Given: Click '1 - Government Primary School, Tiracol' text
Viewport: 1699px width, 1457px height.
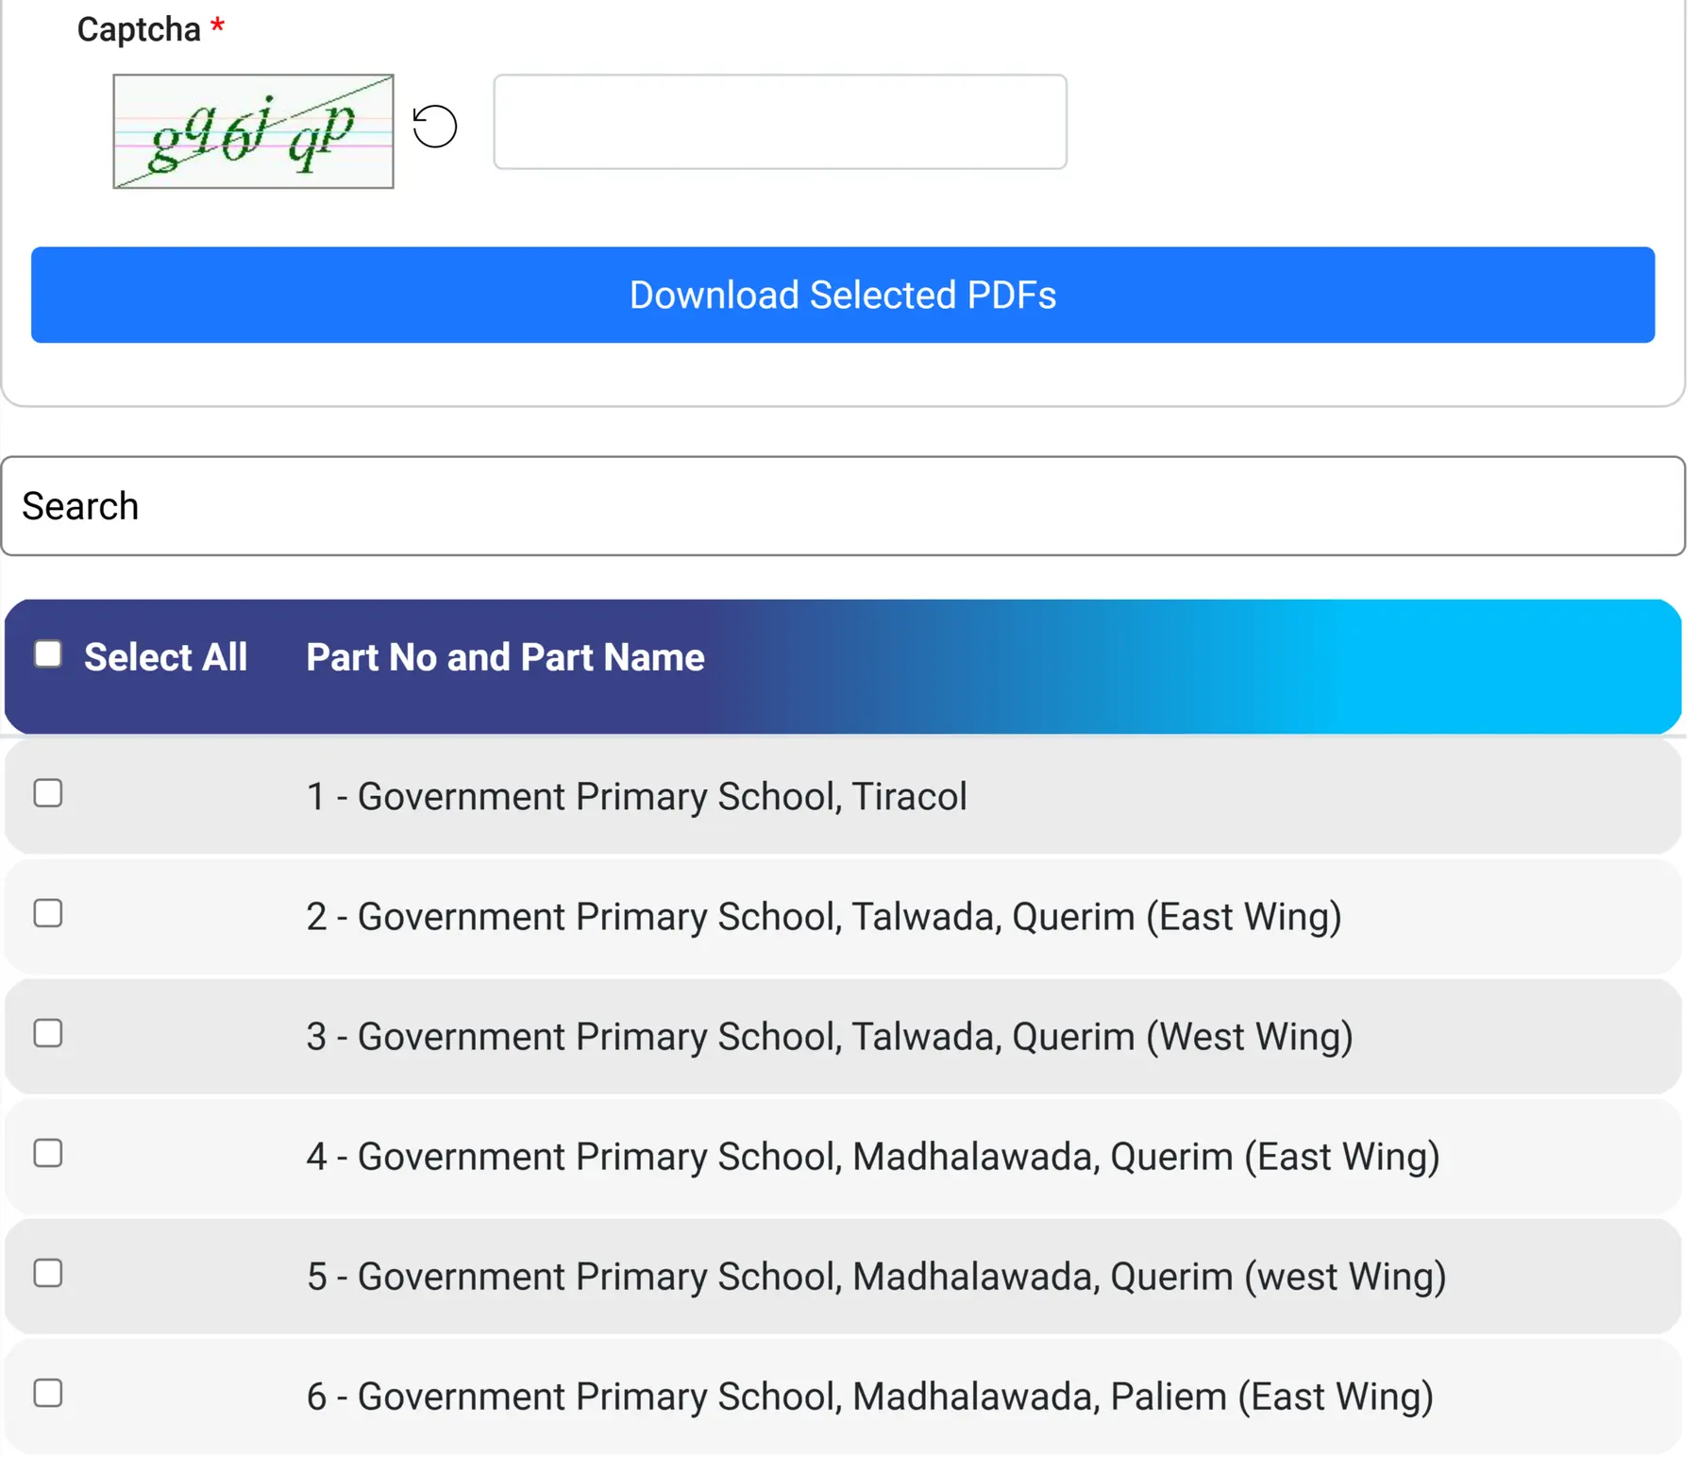Looking at the screenshot, I should [x=637, y=796].
